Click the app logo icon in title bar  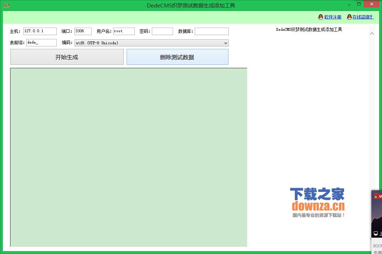6,5
